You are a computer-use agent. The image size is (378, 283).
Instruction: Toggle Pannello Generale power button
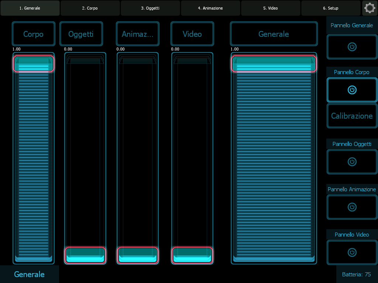352,47
